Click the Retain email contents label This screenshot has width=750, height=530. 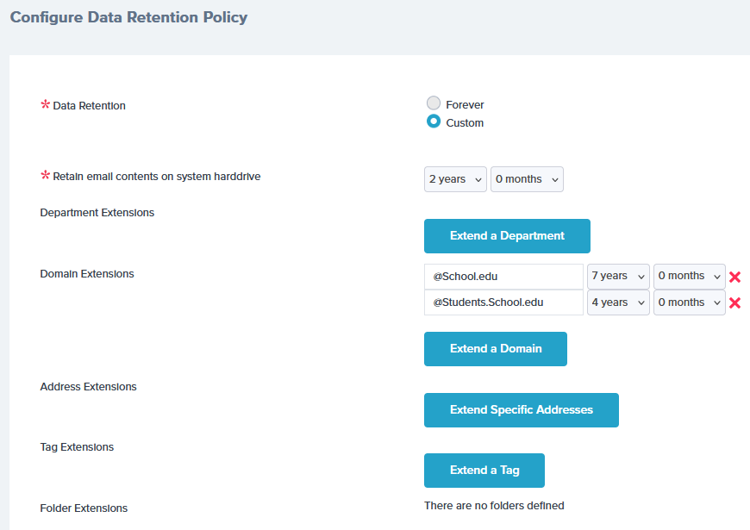tap(156, 177)
